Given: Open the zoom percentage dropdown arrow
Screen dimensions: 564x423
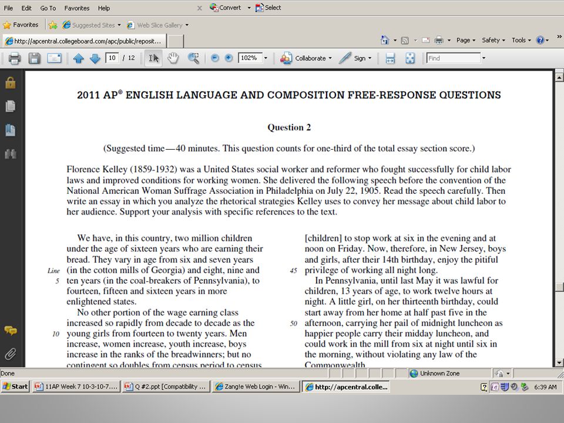Looking at the screenshot, I should click(x=266, y=58).
